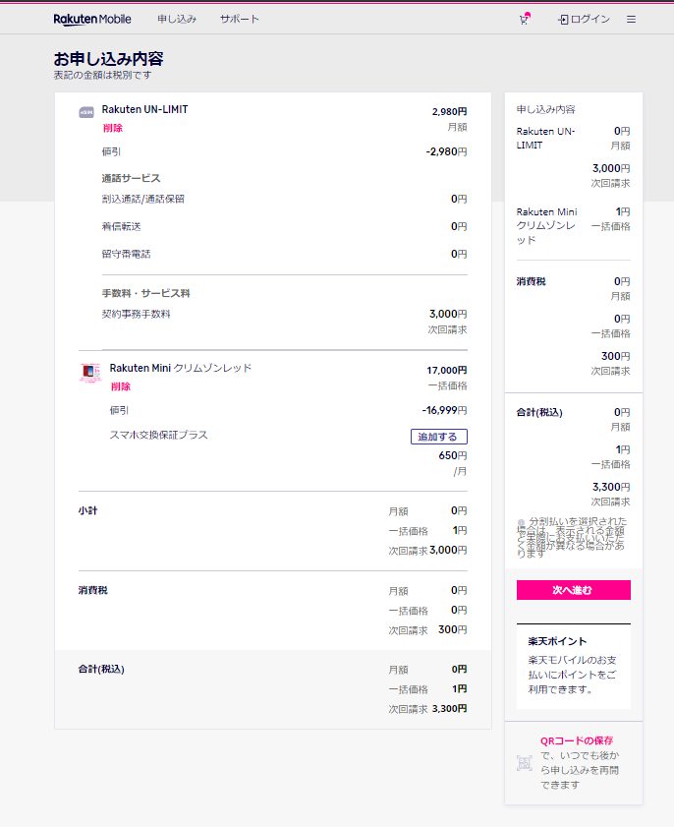Proceed with the 次へ進む button

point(574,590)
